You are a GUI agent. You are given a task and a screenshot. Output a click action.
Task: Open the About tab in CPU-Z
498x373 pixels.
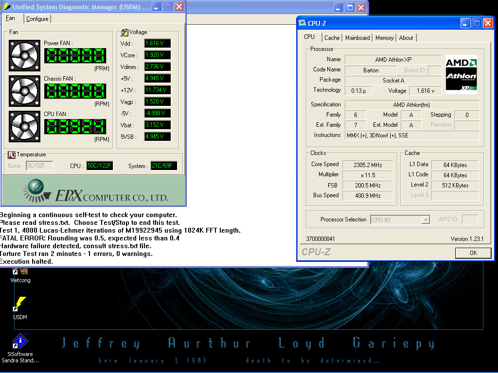406,38
